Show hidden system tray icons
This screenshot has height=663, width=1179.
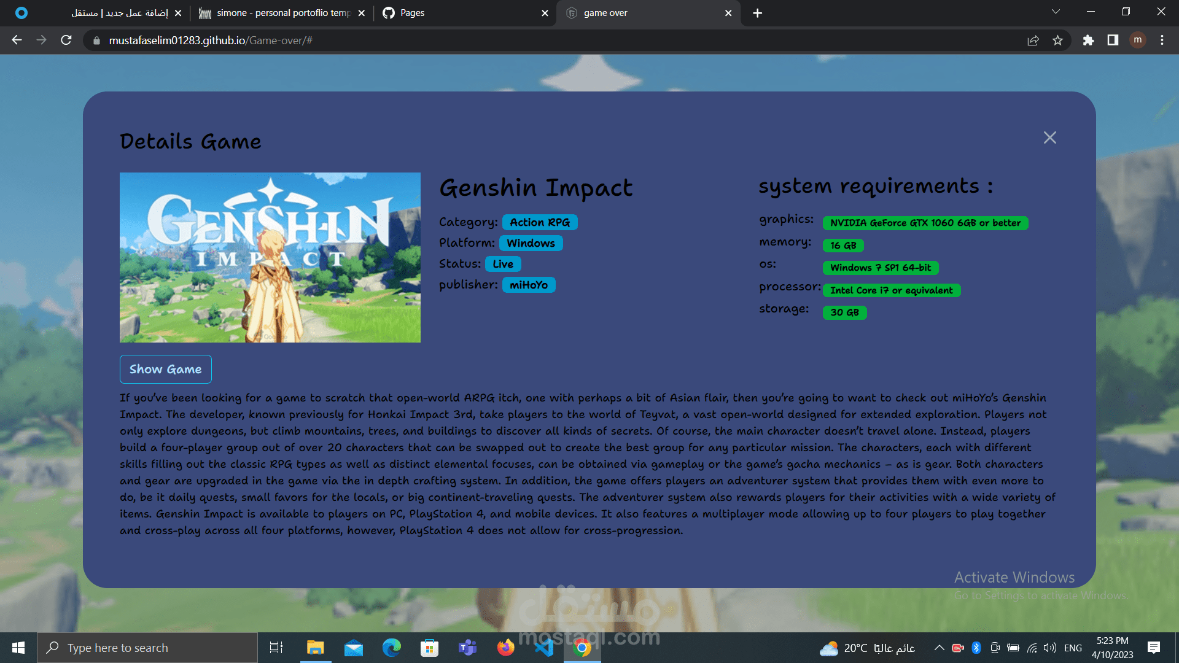(x=939, y=648)
